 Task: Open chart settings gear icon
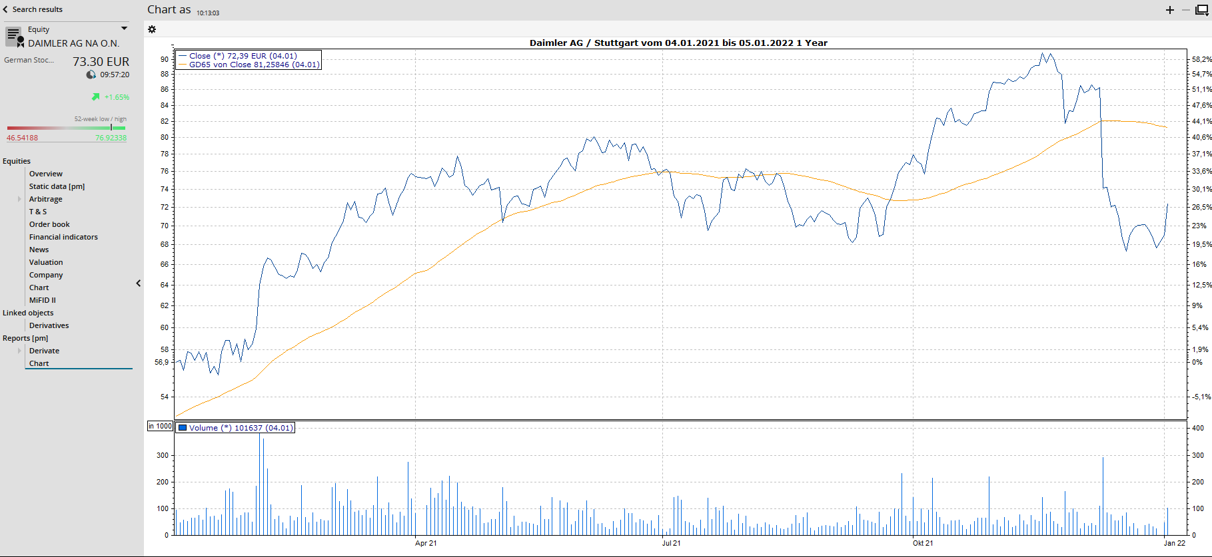(x=152, y=29)
